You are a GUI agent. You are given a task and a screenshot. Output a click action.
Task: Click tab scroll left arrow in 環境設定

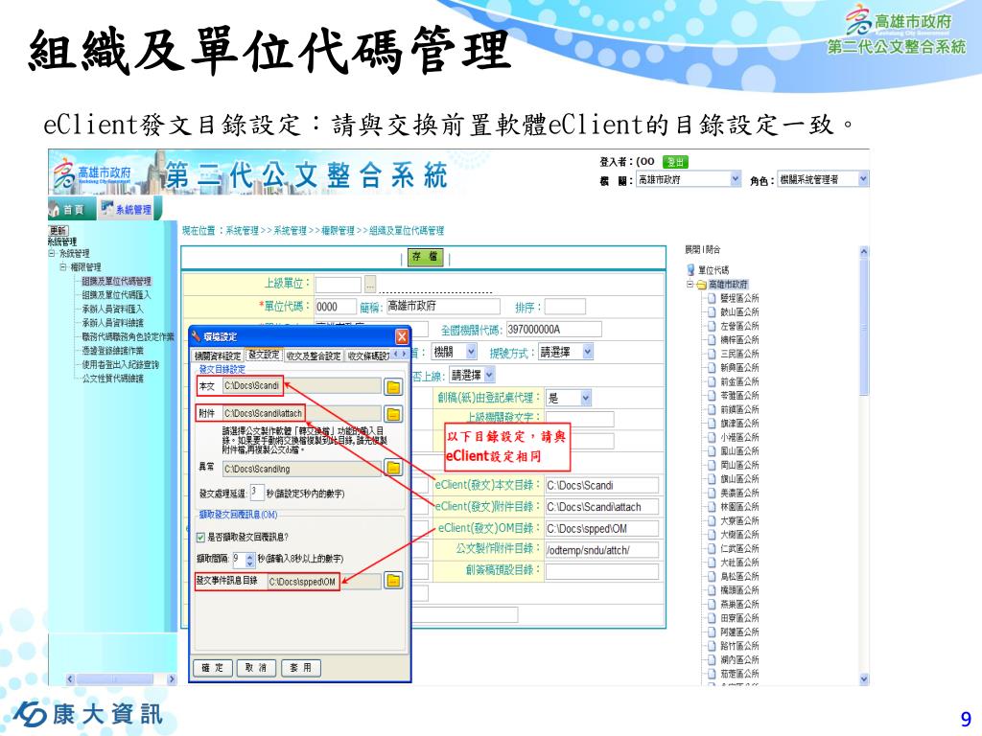coord(396,355)
